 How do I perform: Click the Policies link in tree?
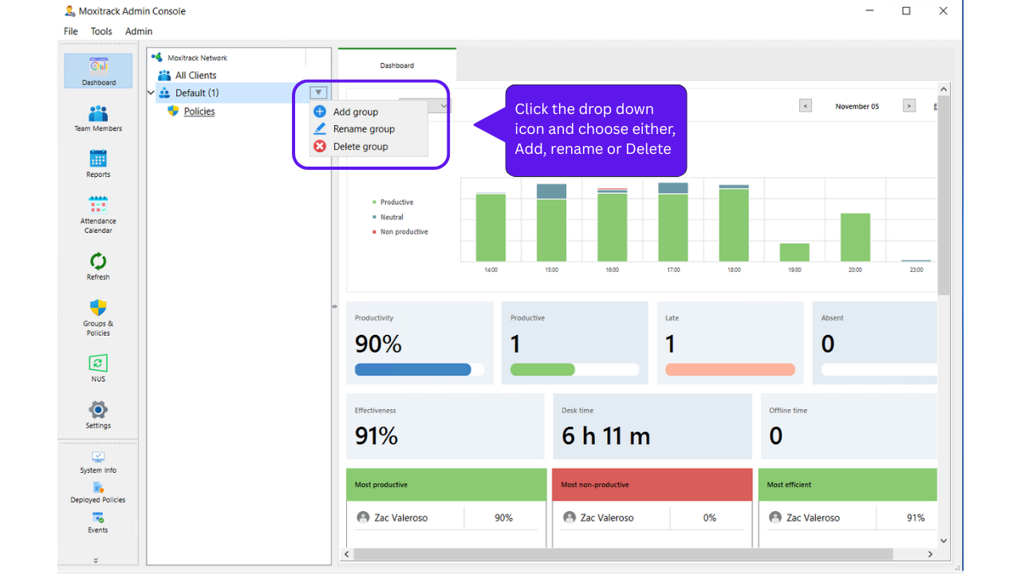(199, 112)
